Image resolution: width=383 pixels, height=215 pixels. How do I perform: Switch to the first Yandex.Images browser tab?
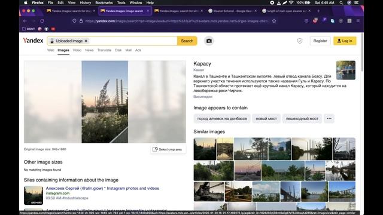click(x=71, y=11)
